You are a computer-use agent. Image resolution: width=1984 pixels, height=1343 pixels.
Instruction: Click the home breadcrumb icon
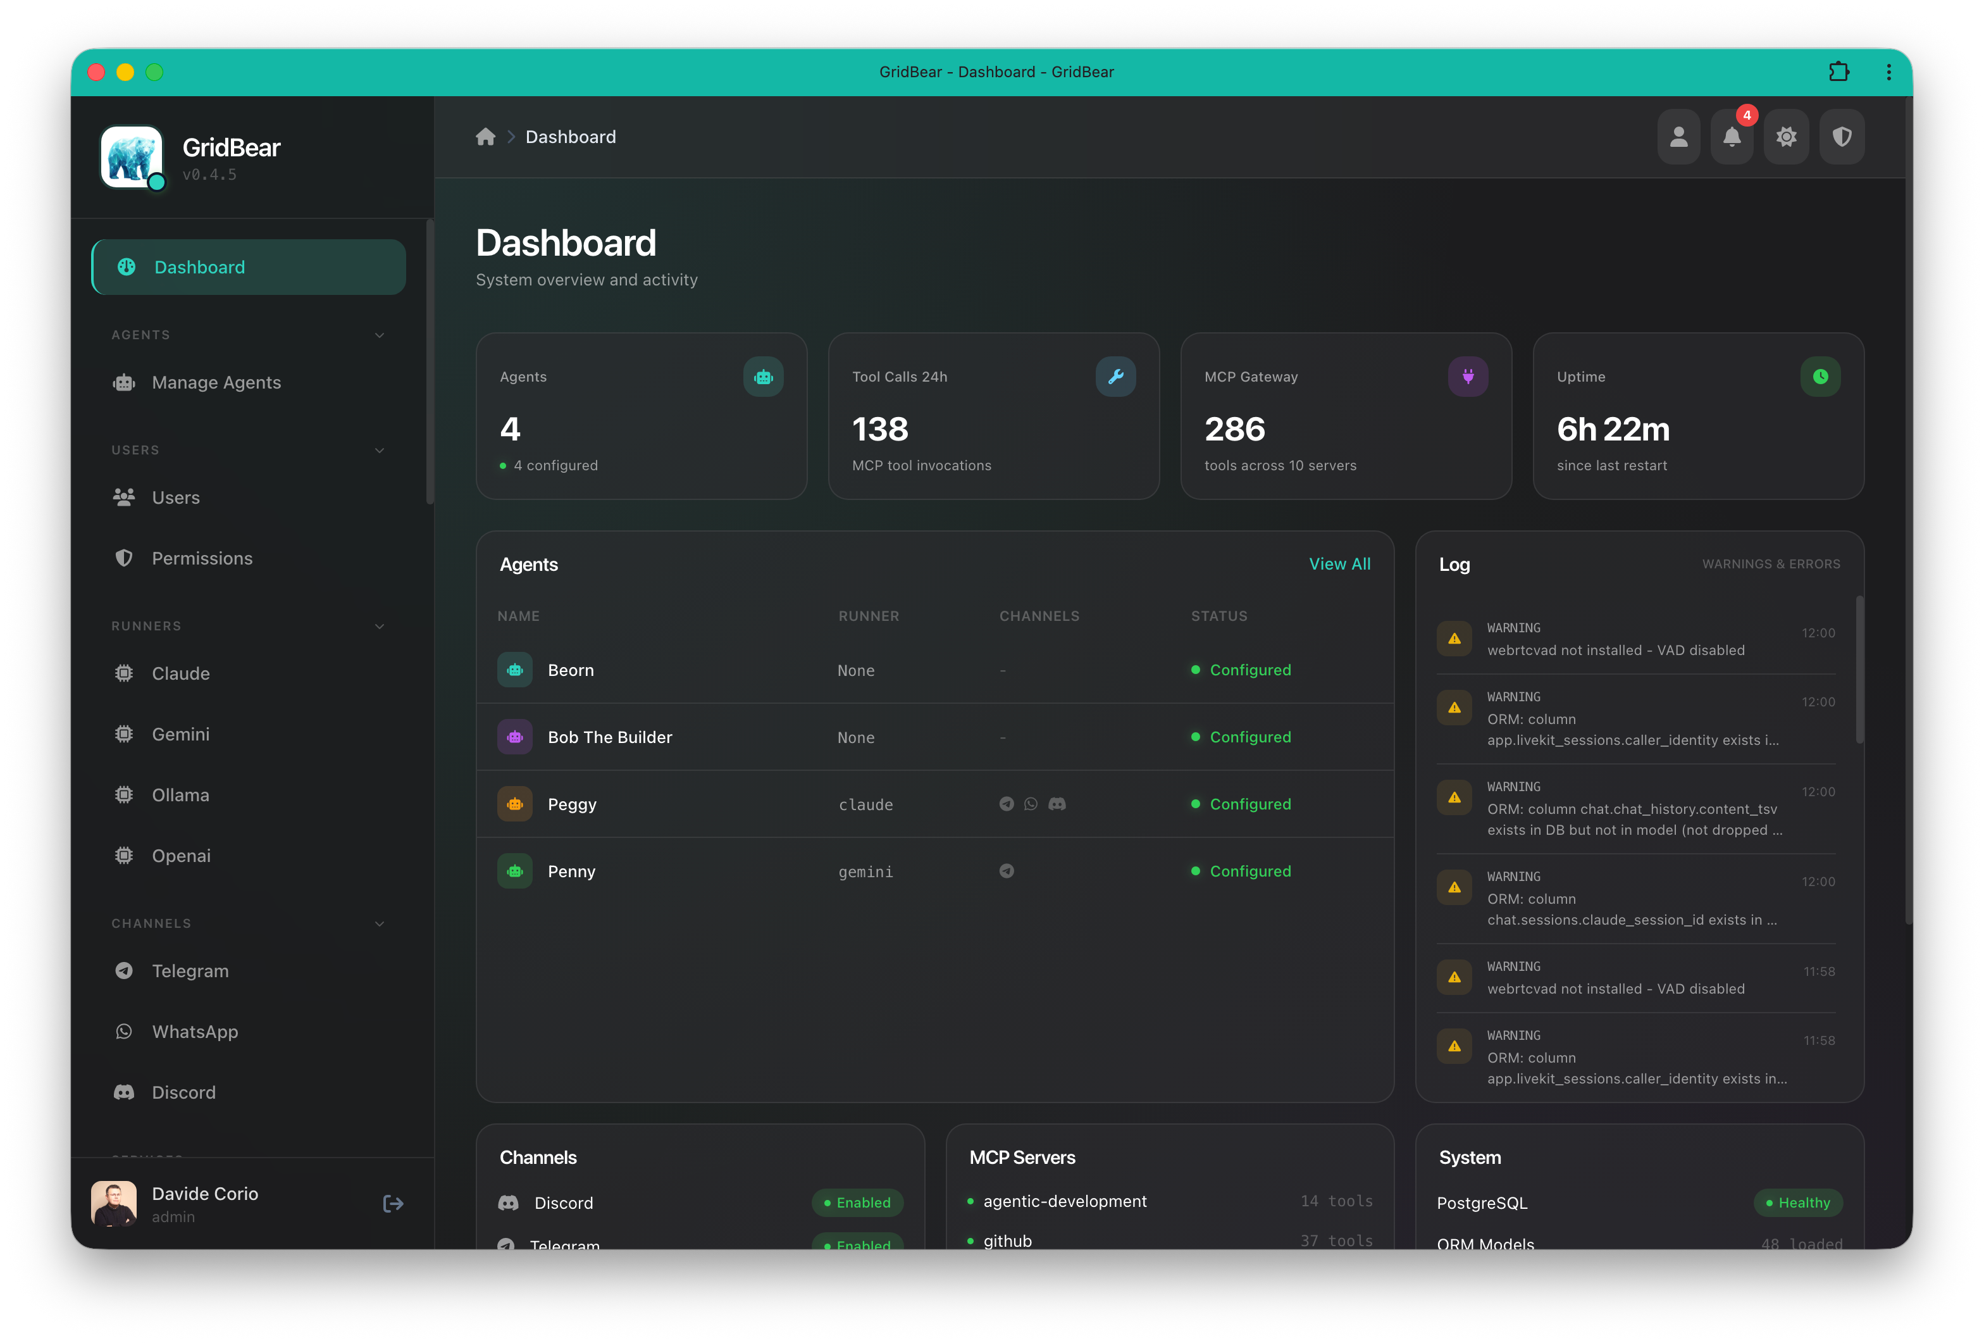pos(485,137)
